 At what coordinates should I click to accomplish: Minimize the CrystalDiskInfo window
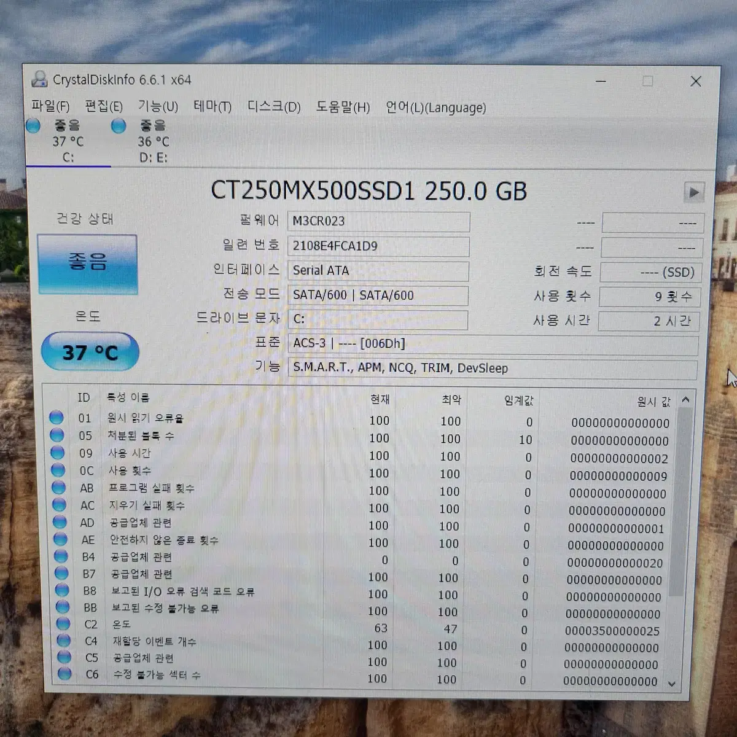pos(601,81)
